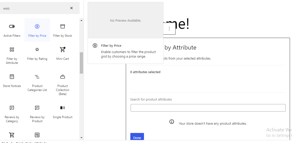
Task: Insert the Reviews by Category block
Action: tap(12, 114)
